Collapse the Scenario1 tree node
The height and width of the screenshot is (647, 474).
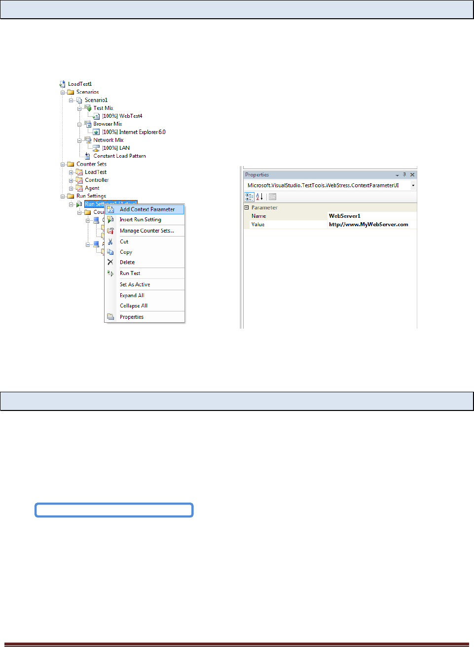(x=71, y=100)
